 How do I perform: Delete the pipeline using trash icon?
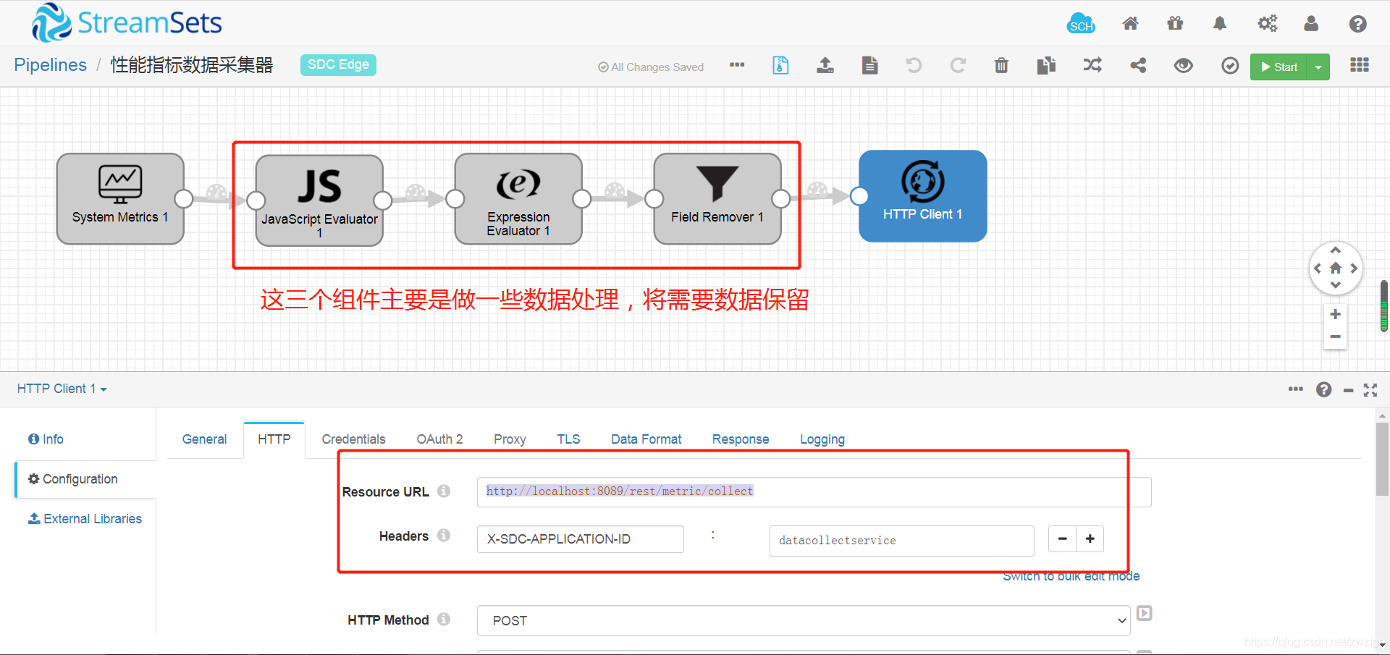click(x=1001, y=65)
